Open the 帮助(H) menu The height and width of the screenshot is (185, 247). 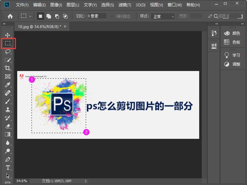pos(193,5)
